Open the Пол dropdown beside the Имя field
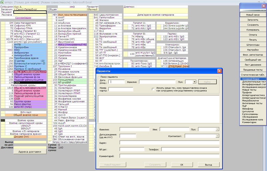Viewport: 267px width, 171px height. (x=217, y=130)
